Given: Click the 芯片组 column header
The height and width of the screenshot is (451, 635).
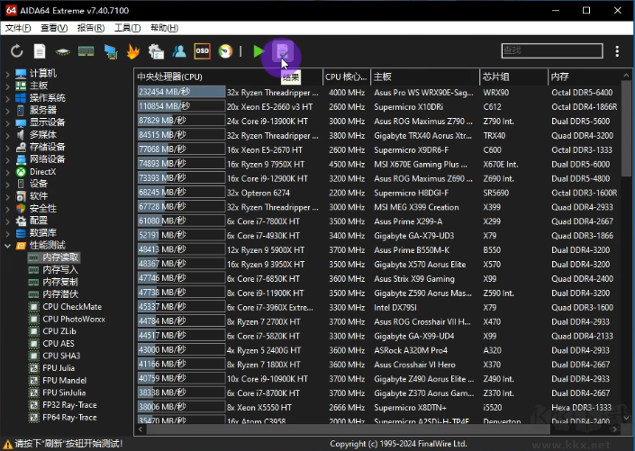Looking at the screenshot, I should coord(513,77).
